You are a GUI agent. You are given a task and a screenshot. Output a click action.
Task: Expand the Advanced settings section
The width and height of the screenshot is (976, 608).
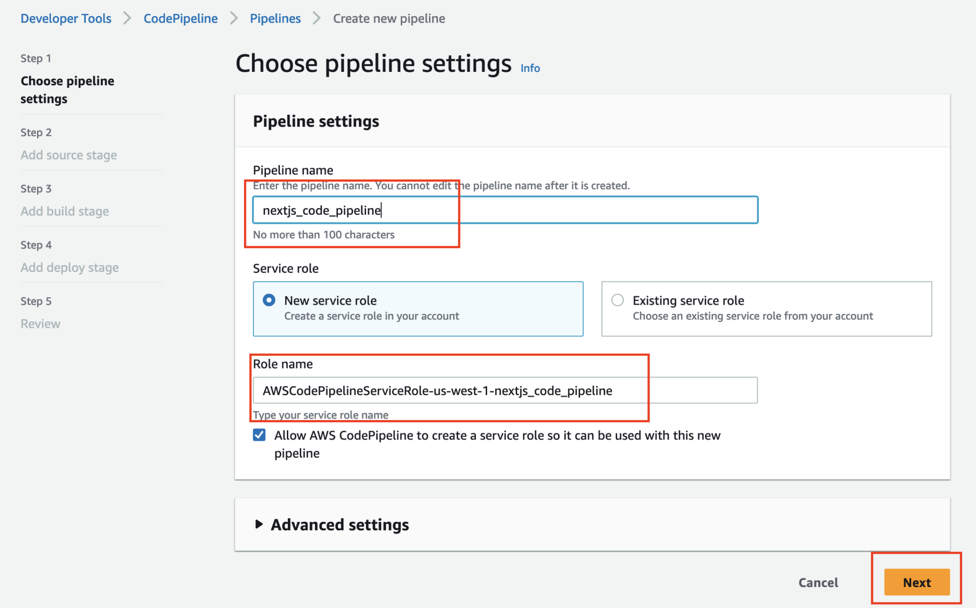pyautogui.click(x=339, y=525)
